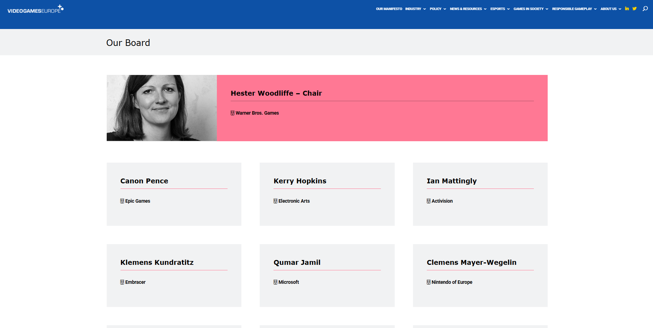
Task: Open the Video Games Europe logo homepage
Action: [36, 9]
